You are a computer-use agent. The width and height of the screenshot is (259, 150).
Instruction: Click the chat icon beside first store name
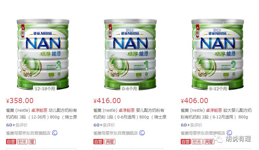[55, 133]
